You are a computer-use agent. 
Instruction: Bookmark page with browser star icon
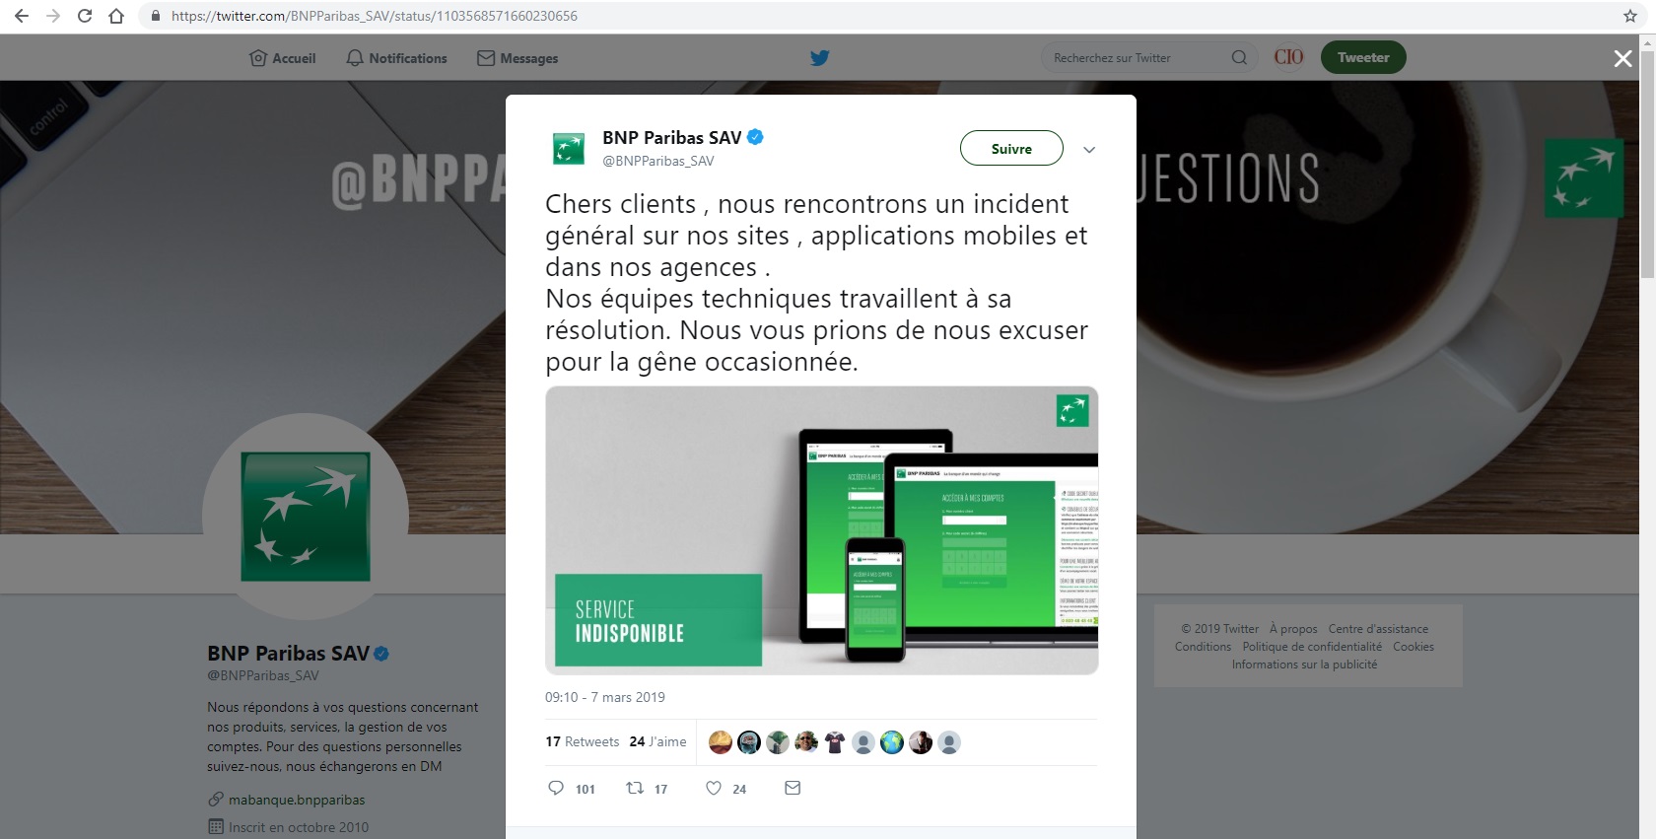(1630, 16)
